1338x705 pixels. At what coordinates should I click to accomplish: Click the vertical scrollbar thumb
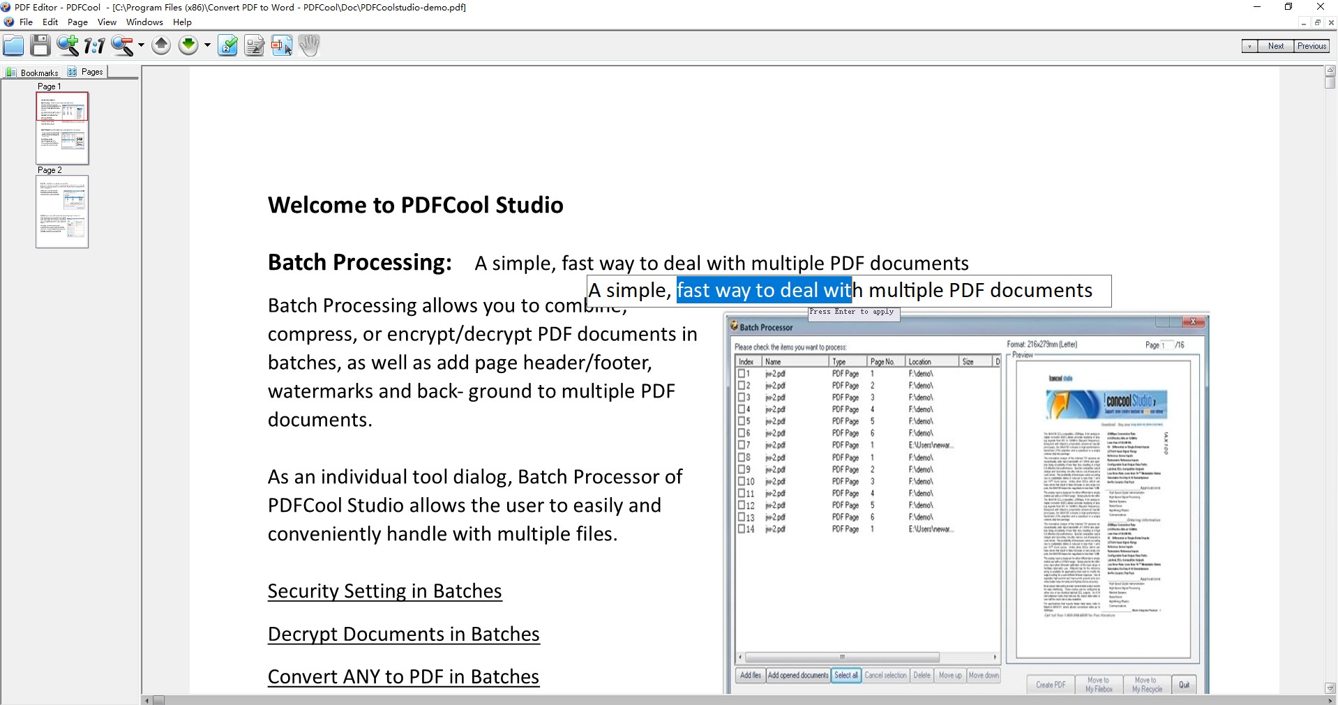click(x=1330, y=82)
